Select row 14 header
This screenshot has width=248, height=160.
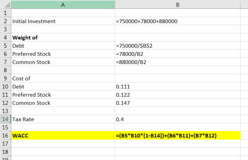tap(5, 119)
